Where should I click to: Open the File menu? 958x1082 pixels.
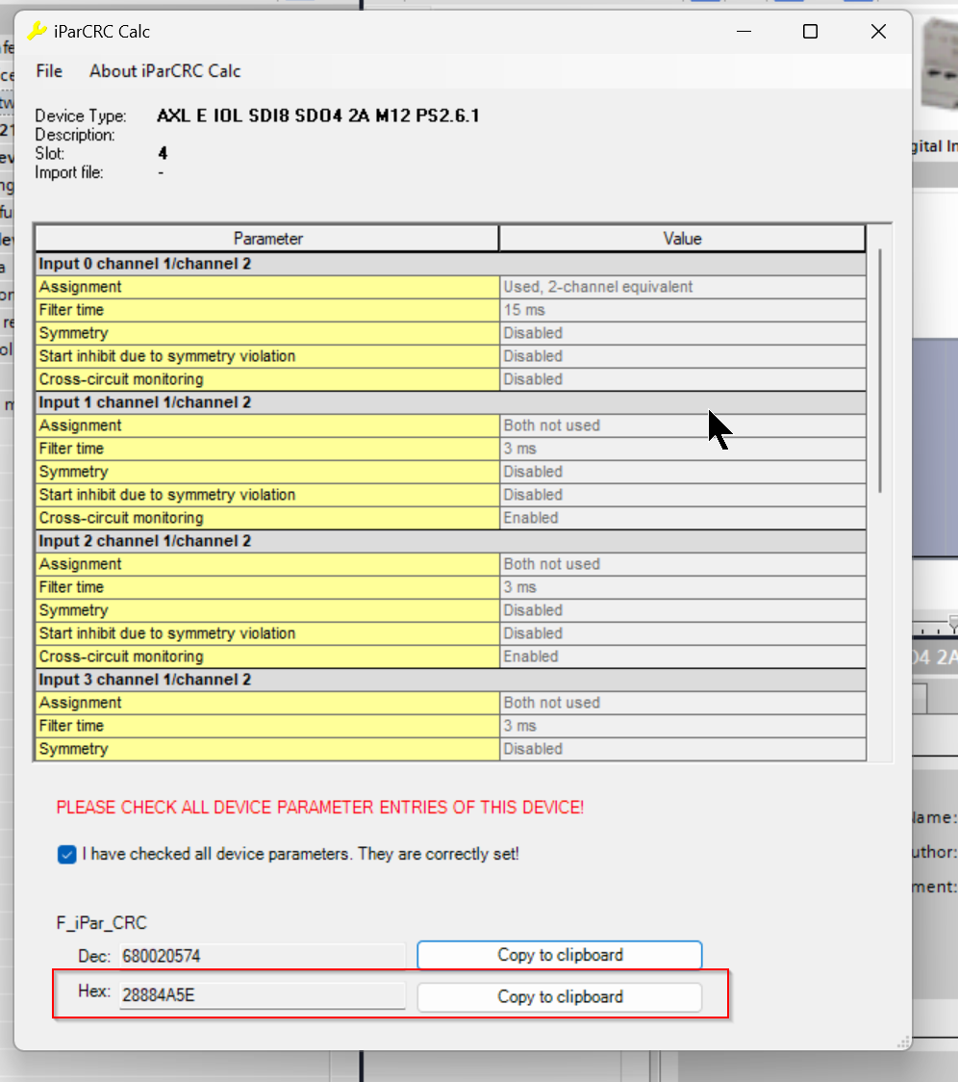click(x=49, y=71)
